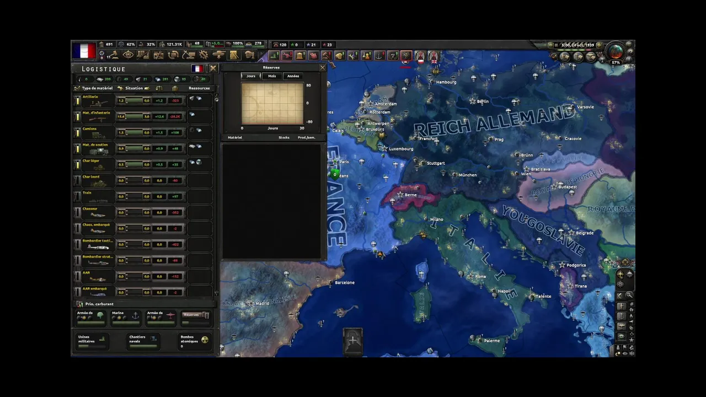Switch graph to the Mois tab
The image size is (706, 397).
[x=272, y=76]
